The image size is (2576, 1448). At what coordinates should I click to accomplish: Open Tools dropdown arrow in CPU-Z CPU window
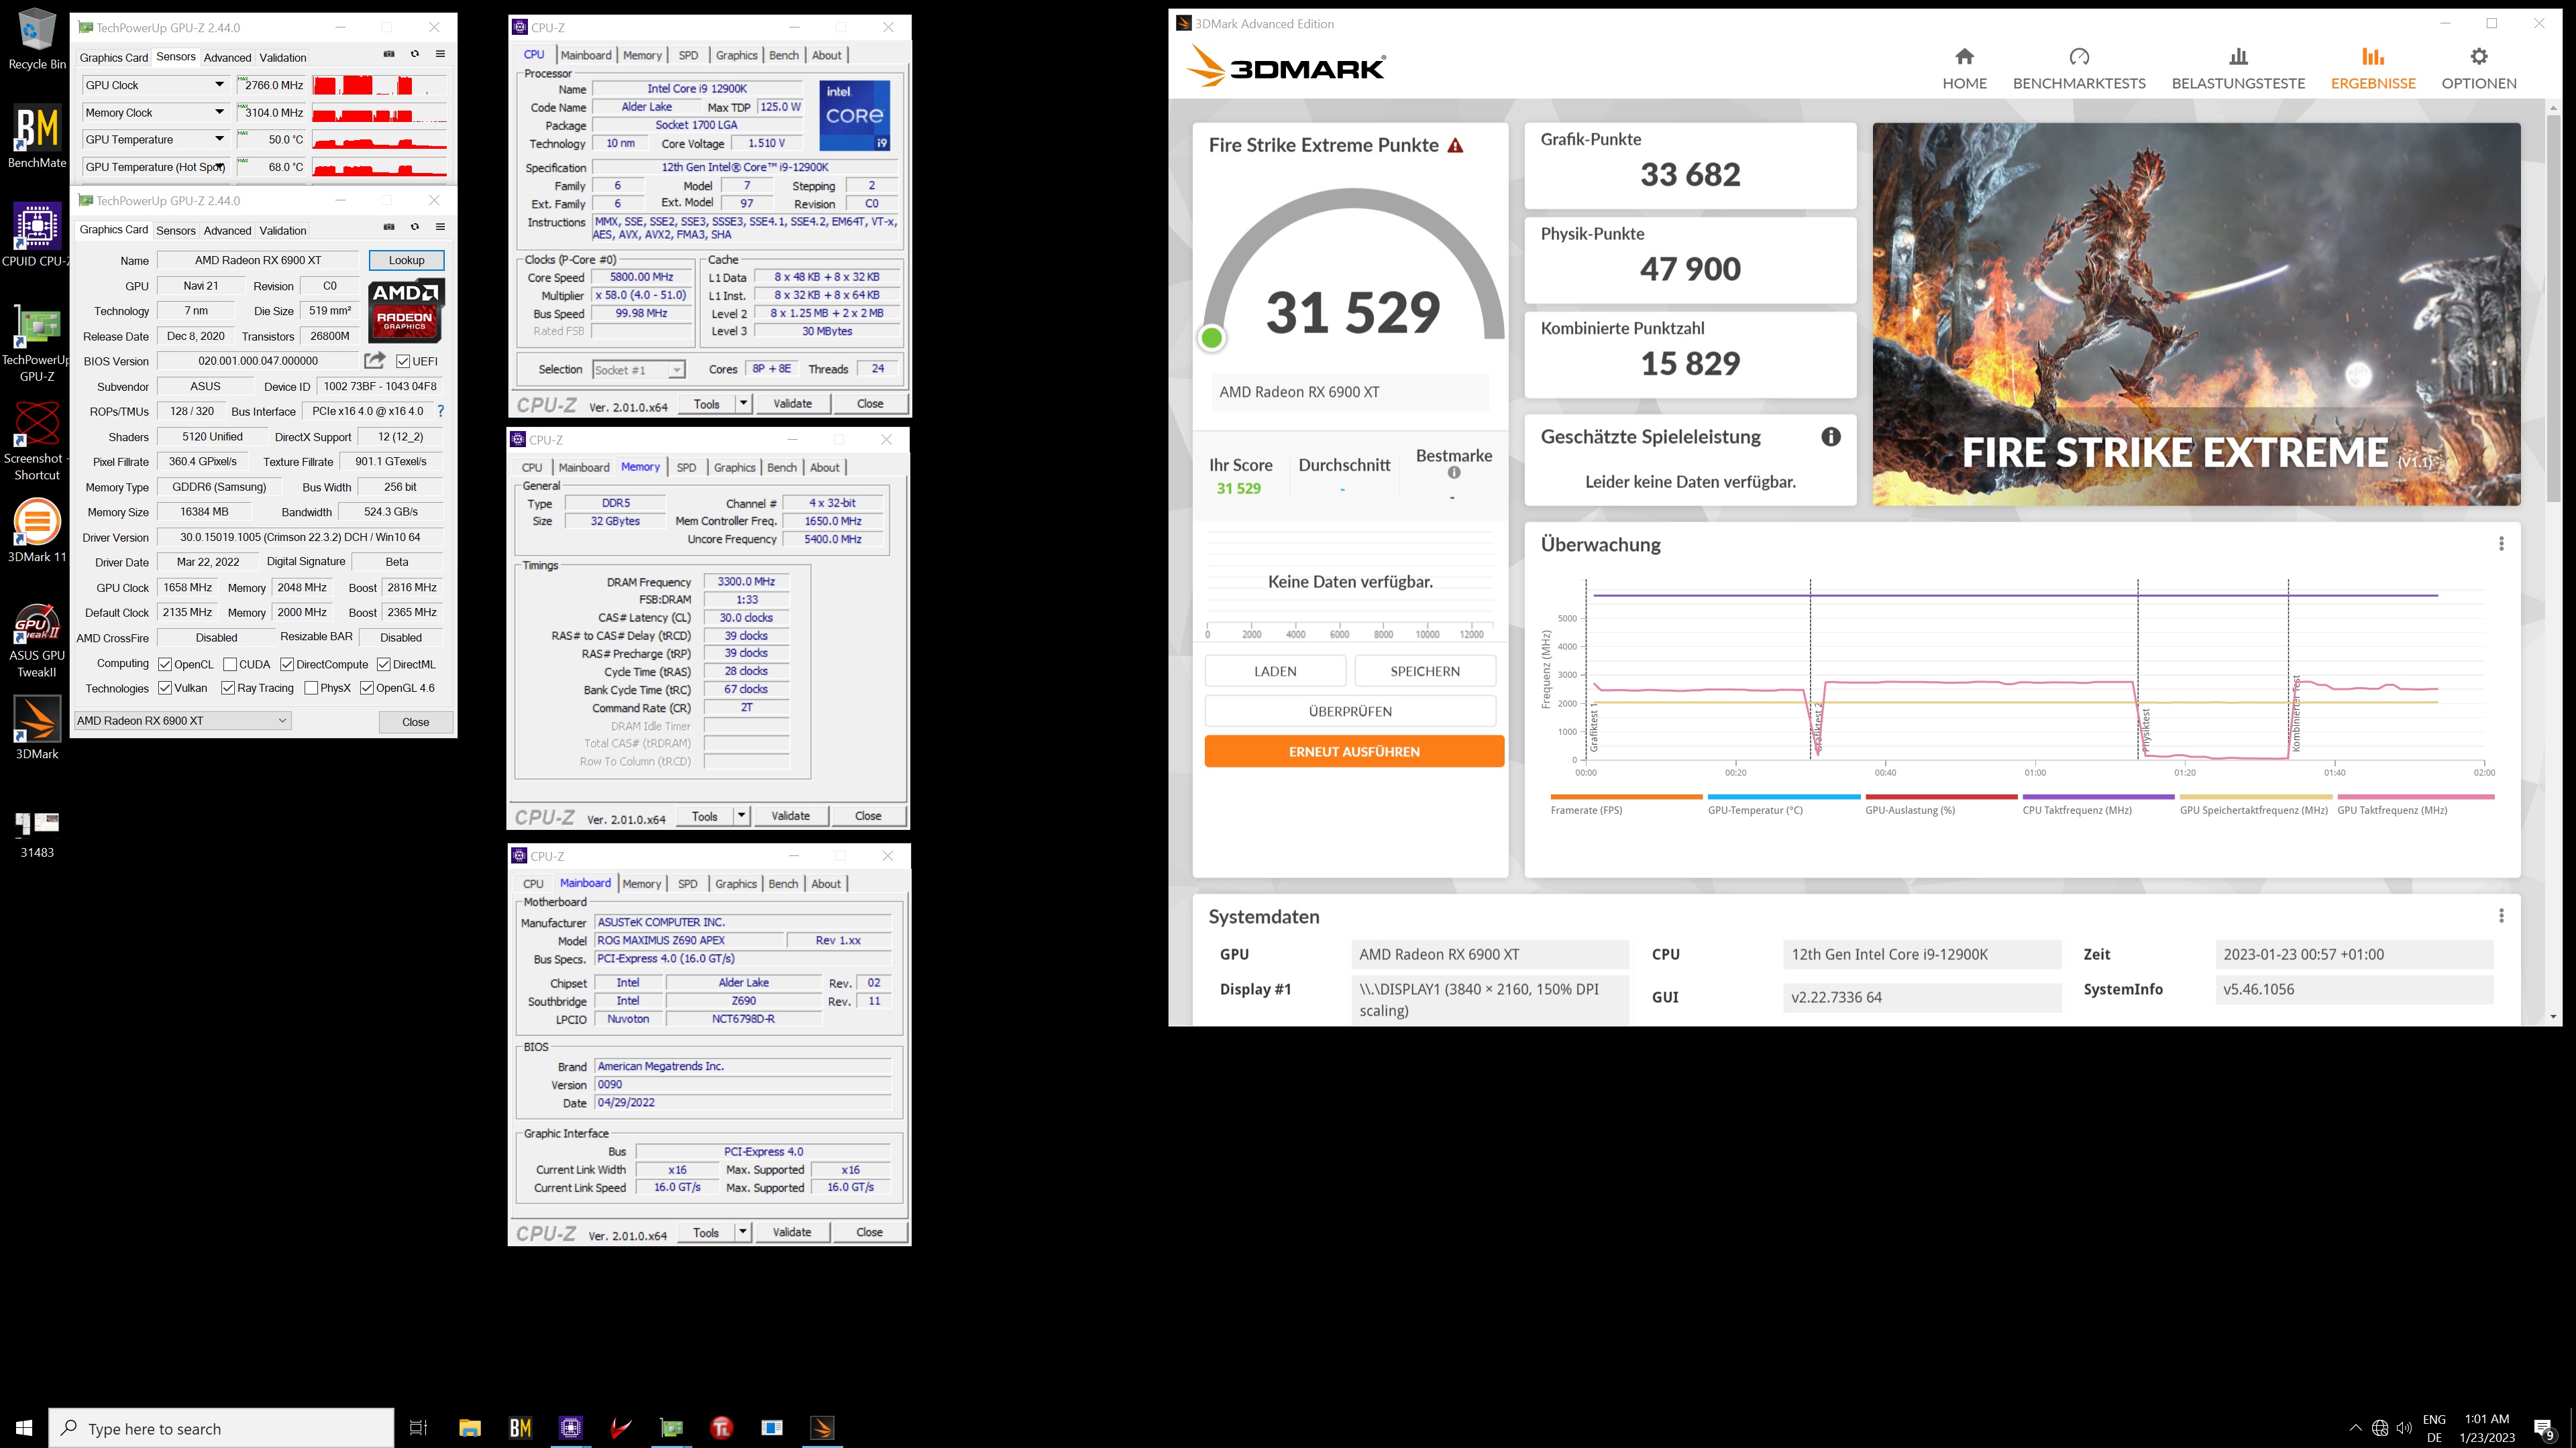(x=743, y=404)
